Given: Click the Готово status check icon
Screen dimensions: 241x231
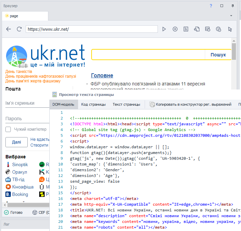Looking at the screenshot, I should tap(6, 212).
